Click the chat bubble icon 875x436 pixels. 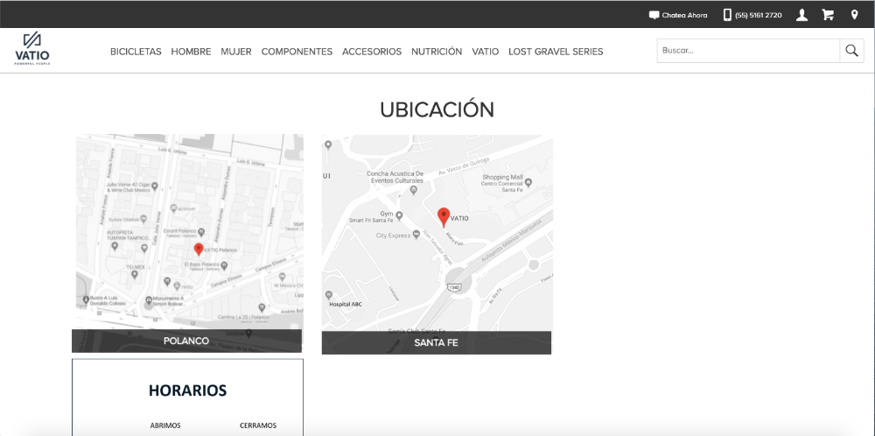[x=654, y=15]
